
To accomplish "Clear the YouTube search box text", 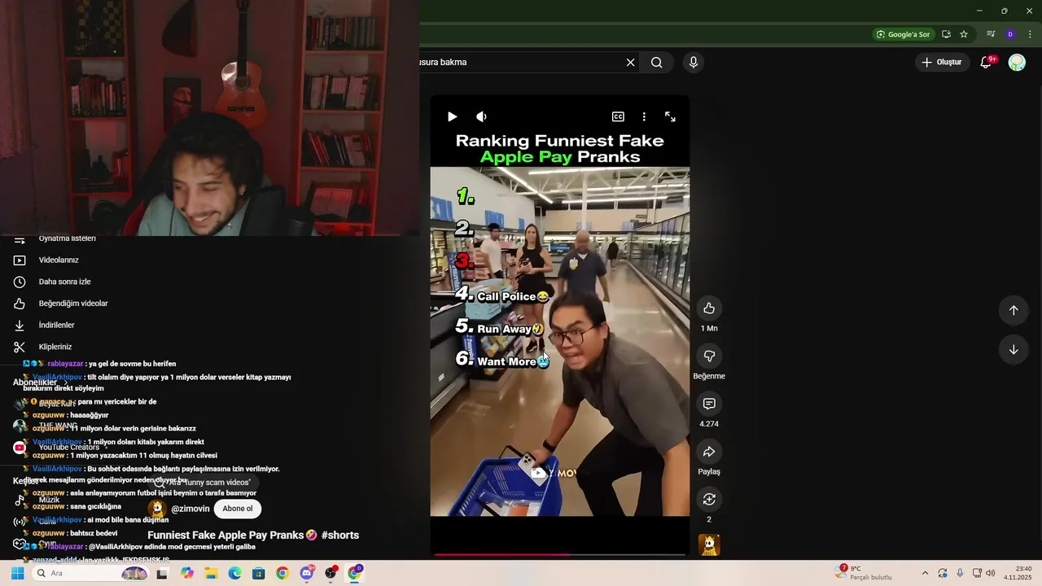I will pos(630,62).
